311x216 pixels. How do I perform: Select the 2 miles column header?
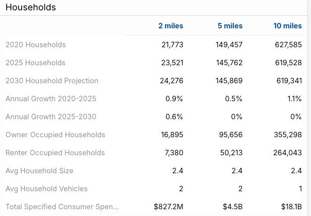click(x=170, y=26)
